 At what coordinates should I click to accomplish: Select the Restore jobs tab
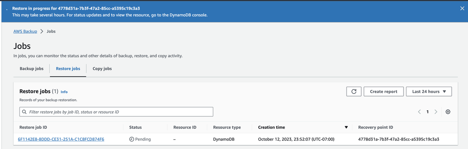click(x=68, y=68)
